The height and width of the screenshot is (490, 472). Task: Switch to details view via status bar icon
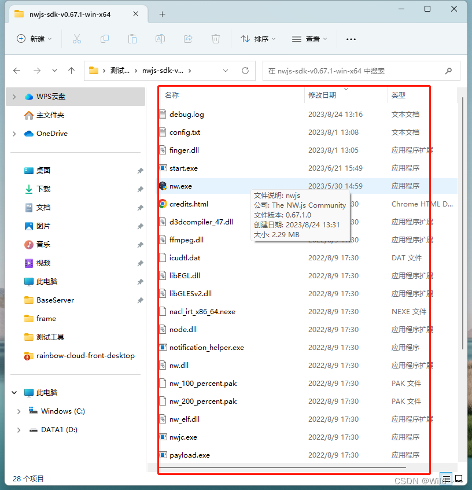coord(445,480)
